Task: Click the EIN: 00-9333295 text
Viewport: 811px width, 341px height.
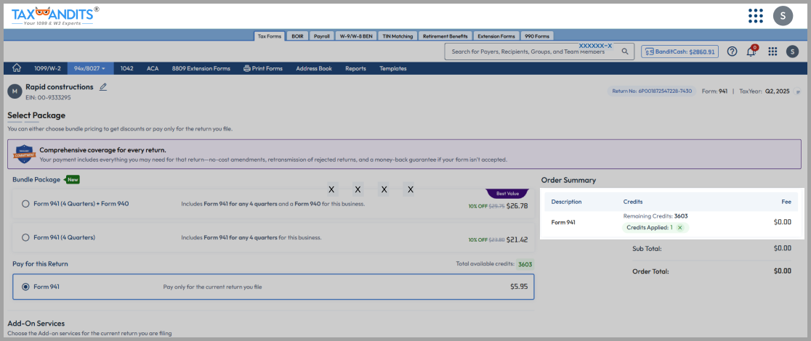Action: coord(48,97)
